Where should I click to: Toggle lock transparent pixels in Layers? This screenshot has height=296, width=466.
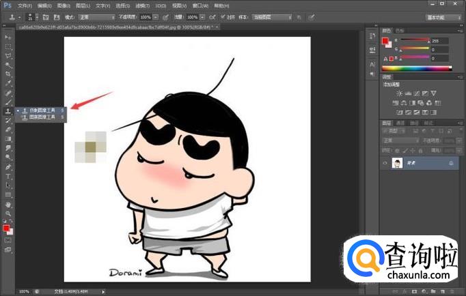tap(398, 151)
